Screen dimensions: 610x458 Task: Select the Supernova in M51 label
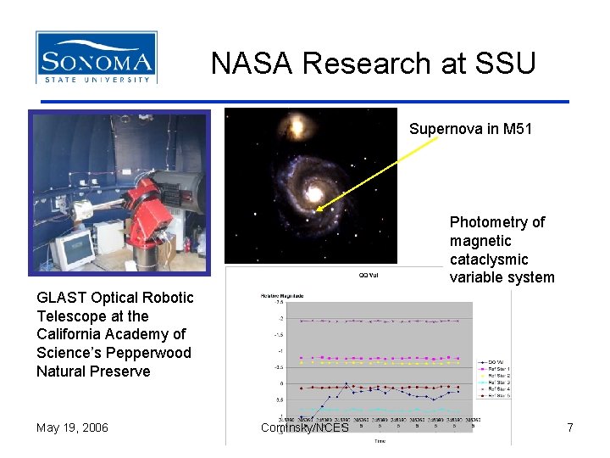[x=470, y=129]
